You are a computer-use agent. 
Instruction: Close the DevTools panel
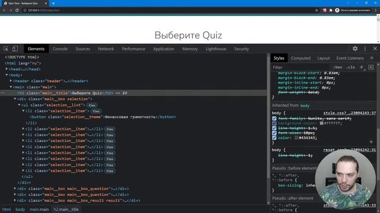(x=375, y=49)
